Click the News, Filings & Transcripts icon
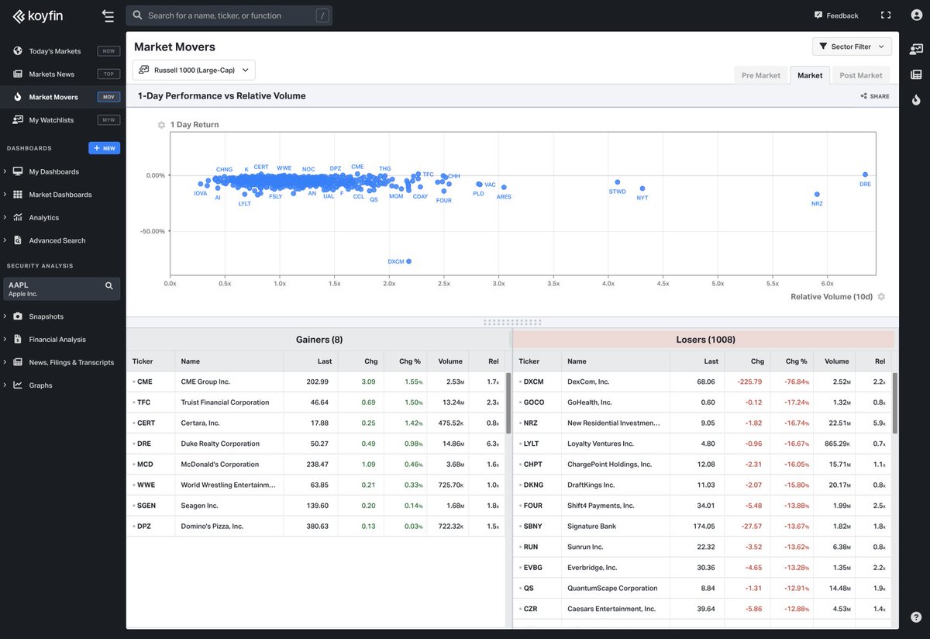930x639 pixels. 17,362
